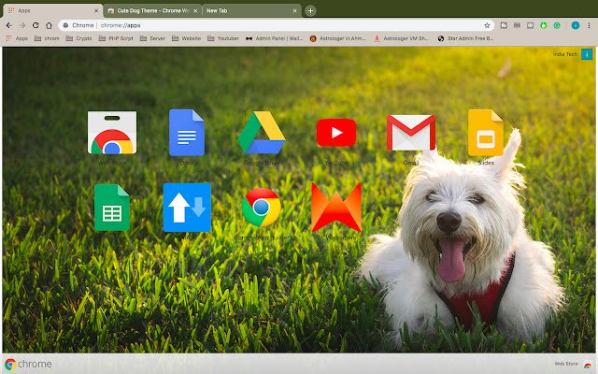Viewport: 598px width, 374px height.
Task: Open the Web Store app icon
Action: [111, 134]
